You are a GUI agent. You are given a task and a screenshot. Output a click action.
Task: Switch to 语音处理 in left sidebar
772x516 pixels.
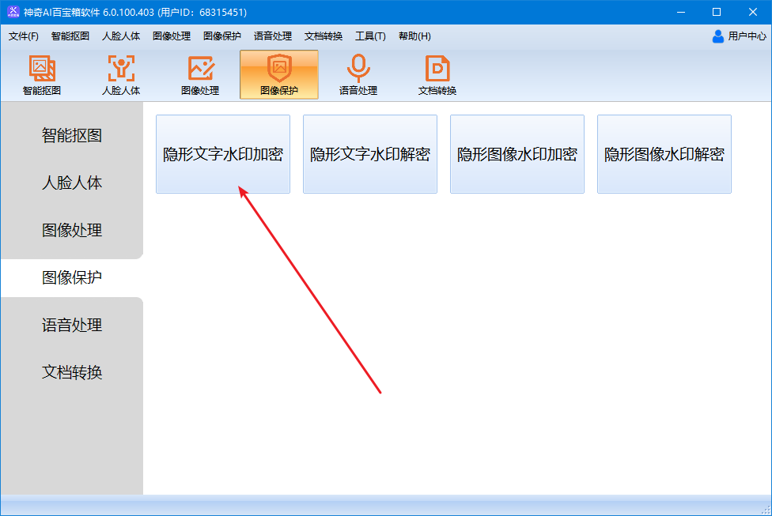(x=72, y=325)
